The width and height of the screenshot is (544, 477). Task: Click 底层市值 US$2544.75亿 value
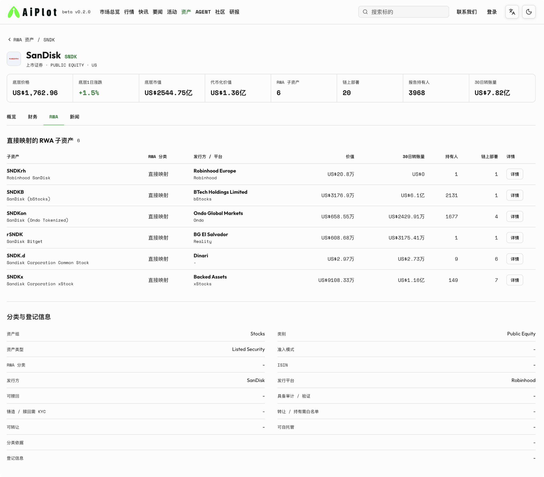point(168,93)
